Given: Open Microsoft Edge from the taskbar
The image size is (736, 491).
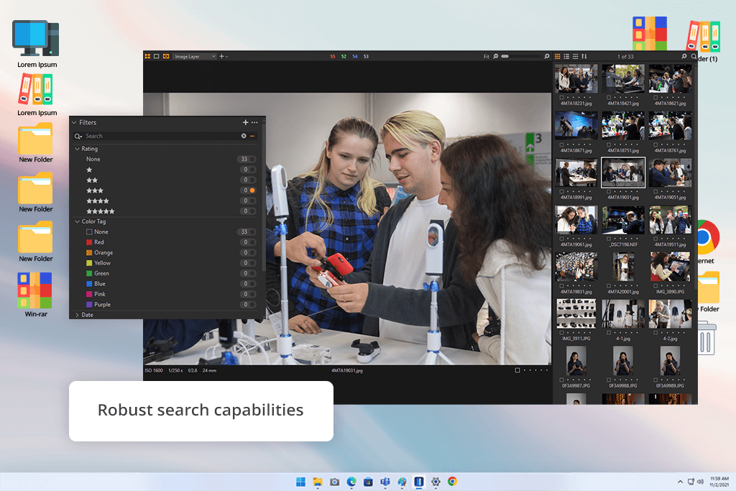Looking at the screenshot, I should pos(351,482).
